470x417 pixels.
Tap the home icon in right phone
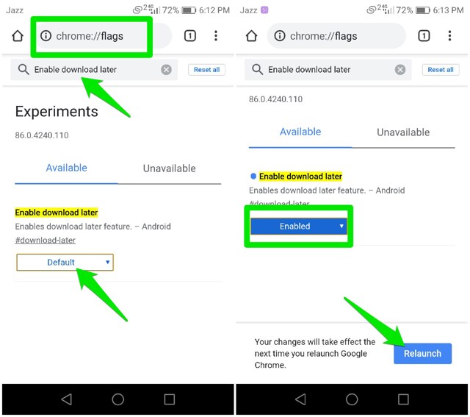(x=251, y=36)
